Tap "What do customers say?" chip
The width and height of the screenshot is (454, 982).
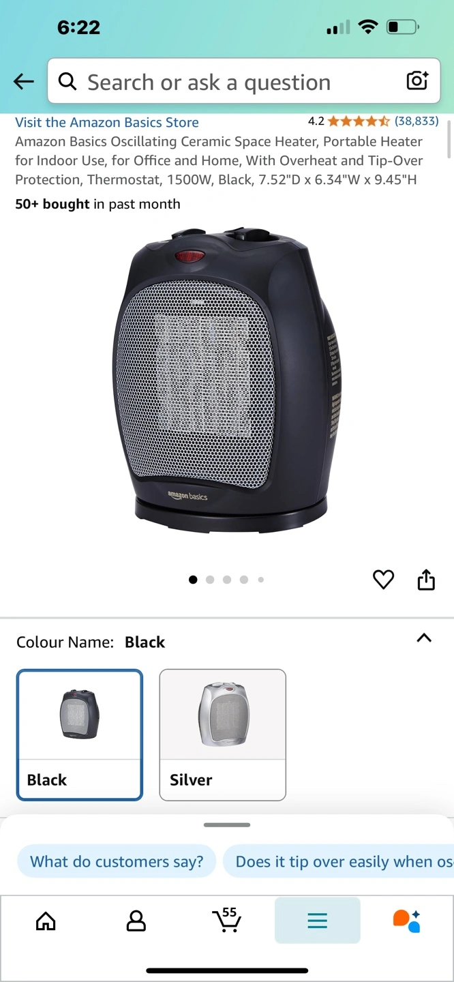[117, 861]
